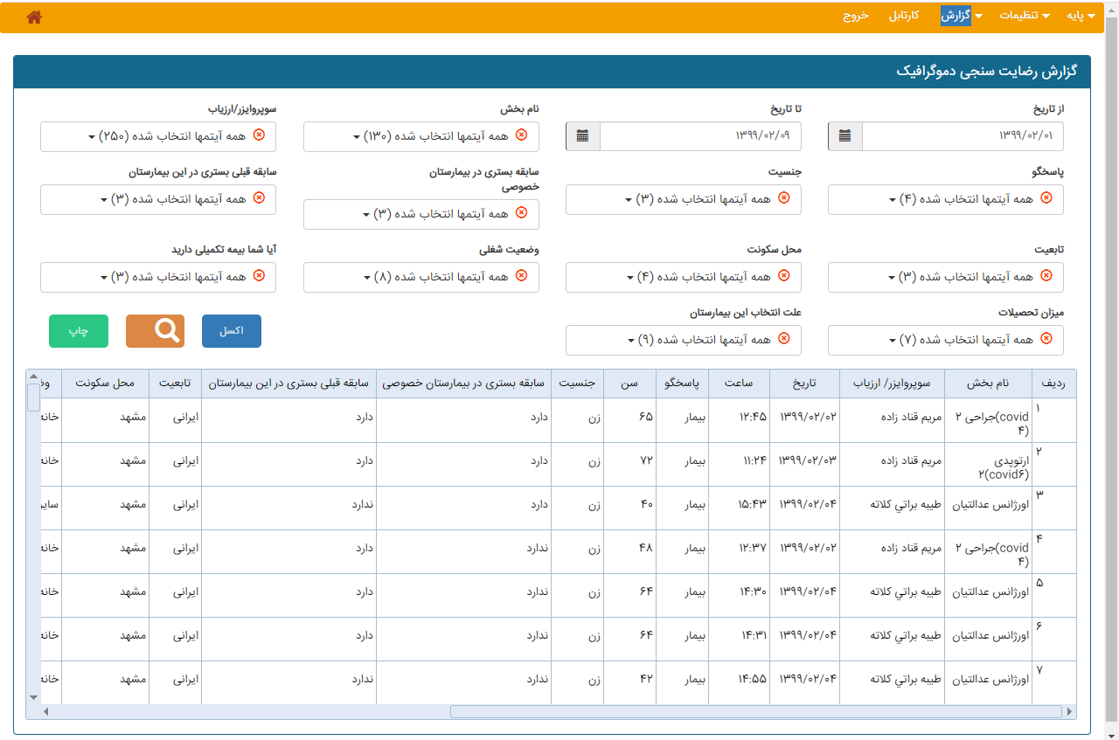Open calendar picker for تا تاریخ
1119x740 pixels.
583,136
